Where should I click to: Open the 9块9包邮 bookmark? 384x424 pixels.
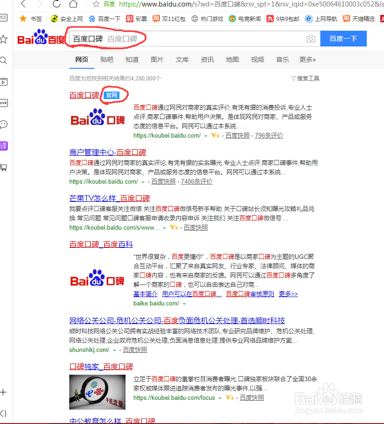(283, 19)
